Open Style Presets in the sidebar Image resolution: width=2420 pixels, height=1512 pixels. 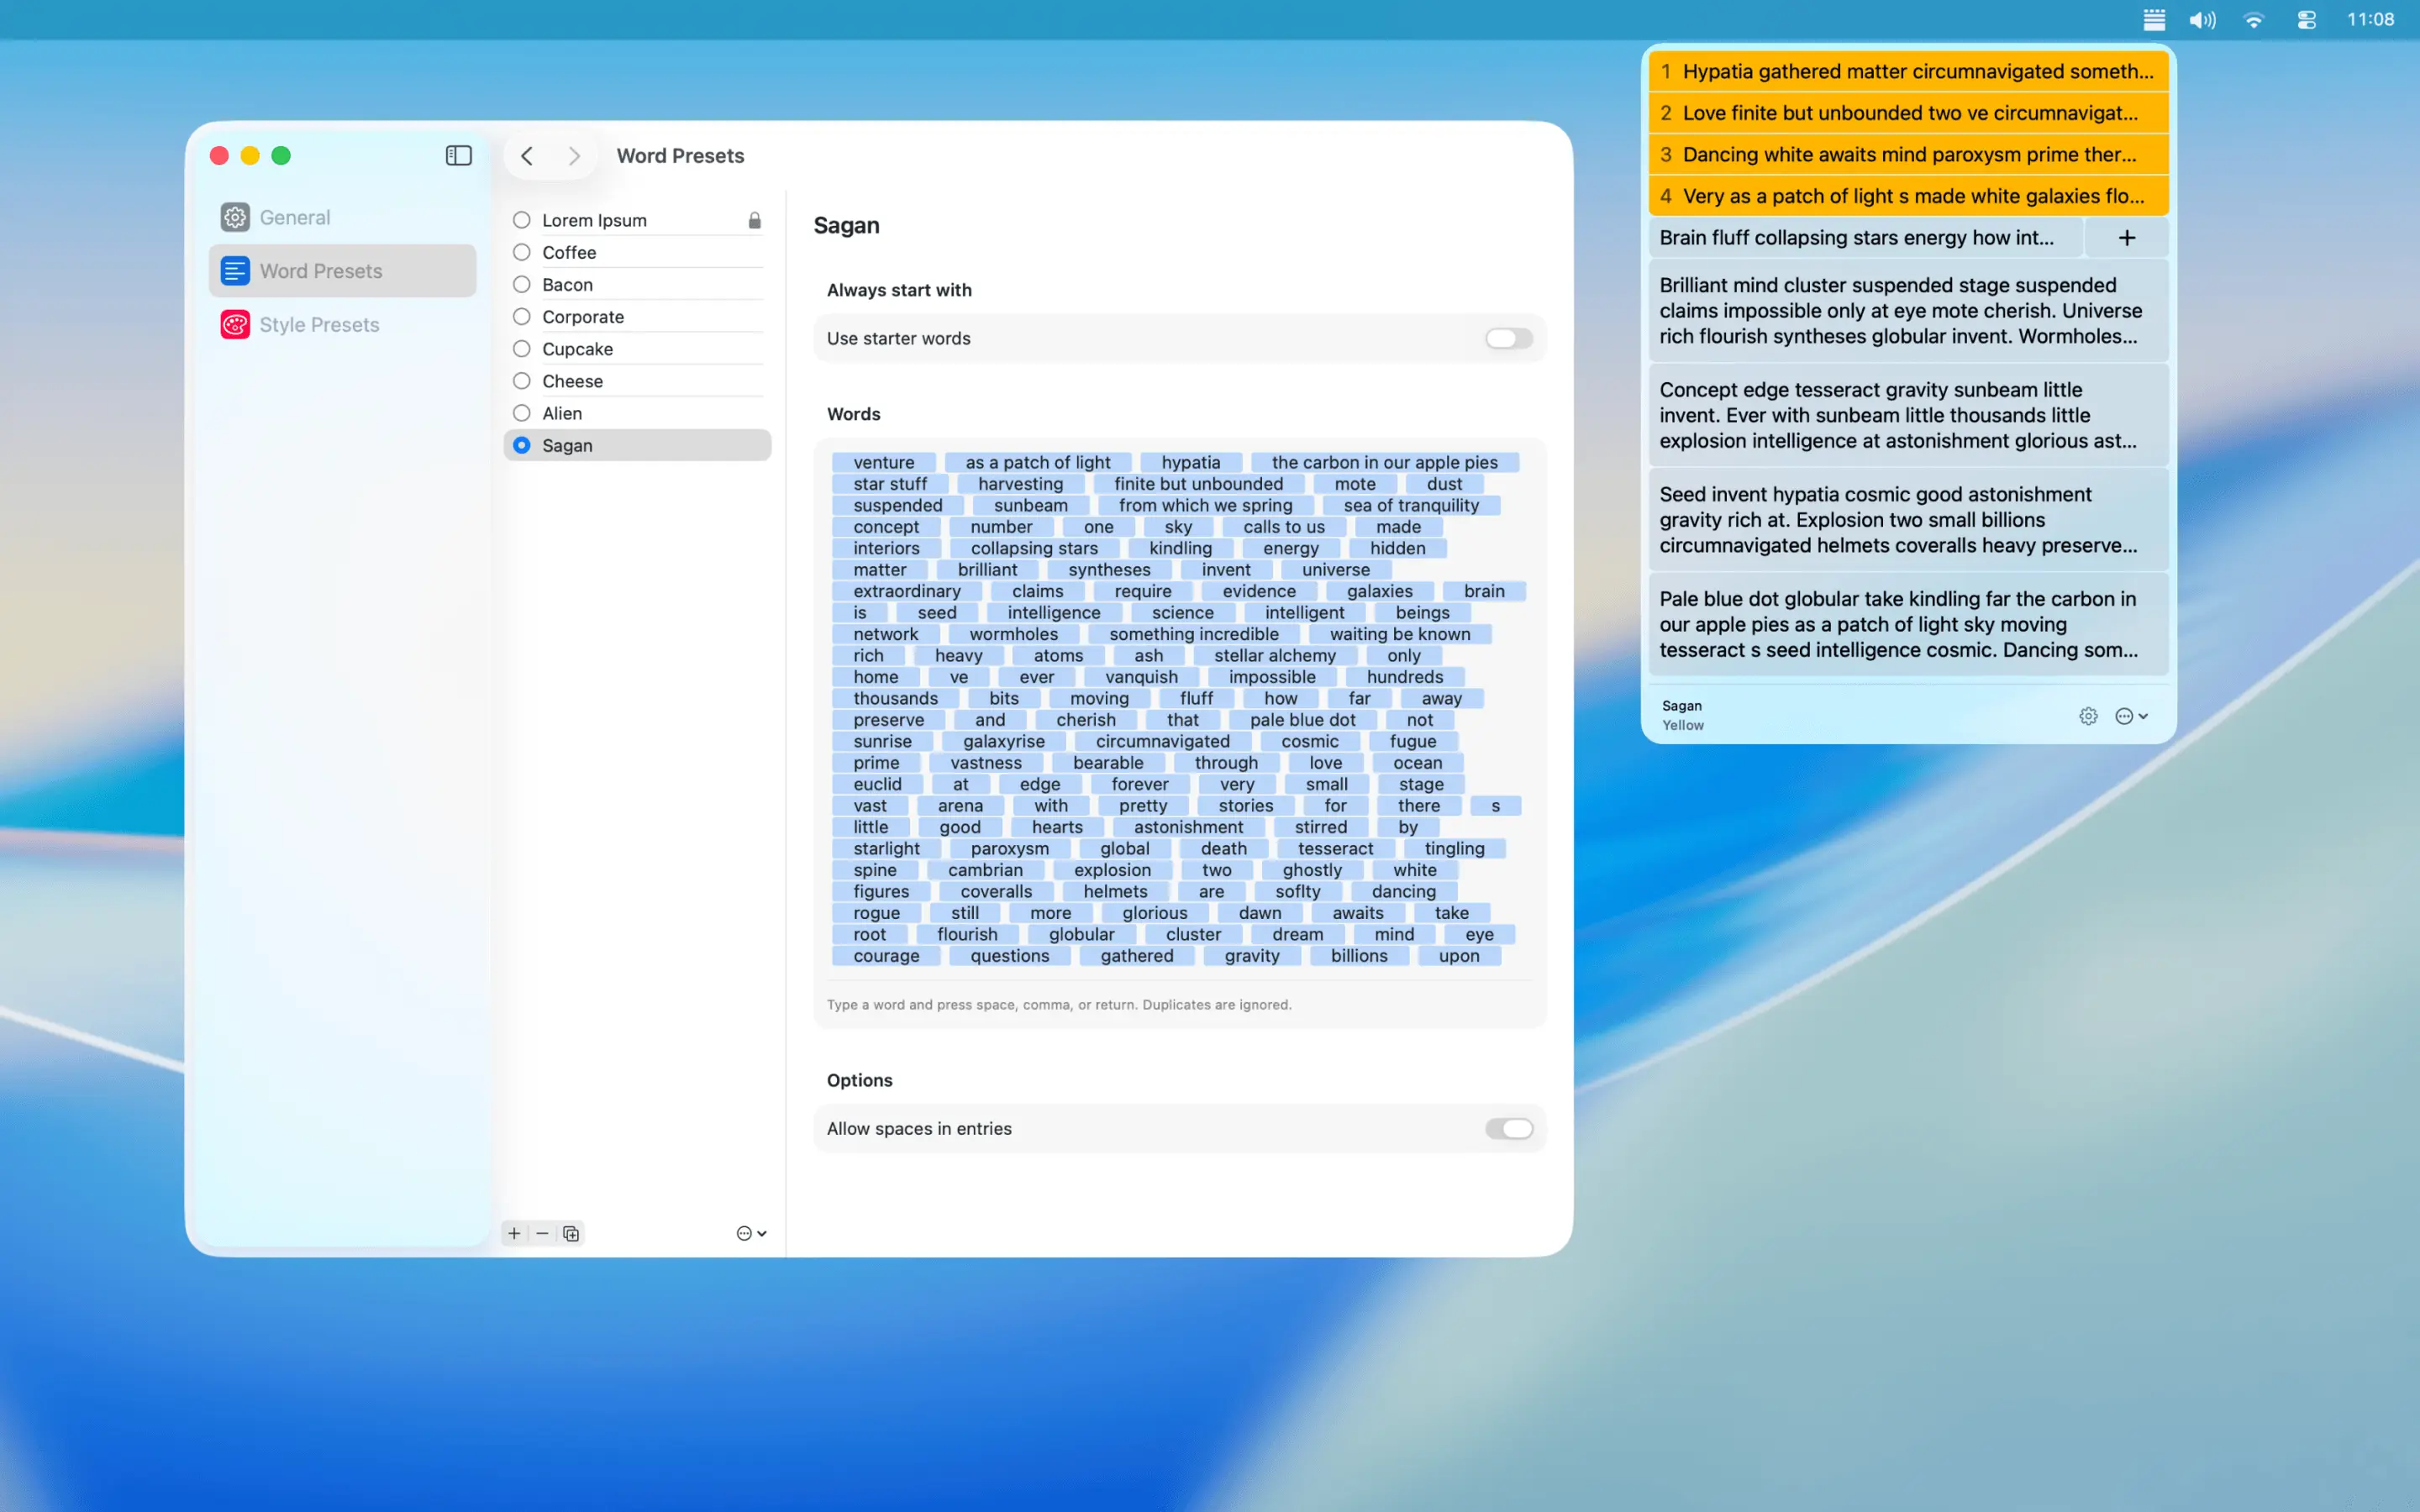tap(342, 325)
